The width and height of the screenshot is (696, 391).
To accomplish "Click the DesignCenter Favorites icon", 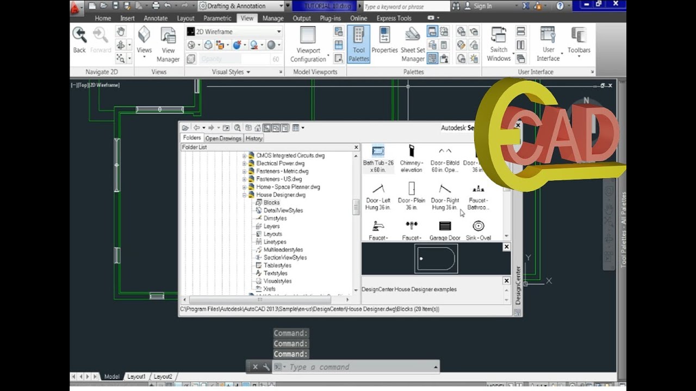I will [248, 128].
